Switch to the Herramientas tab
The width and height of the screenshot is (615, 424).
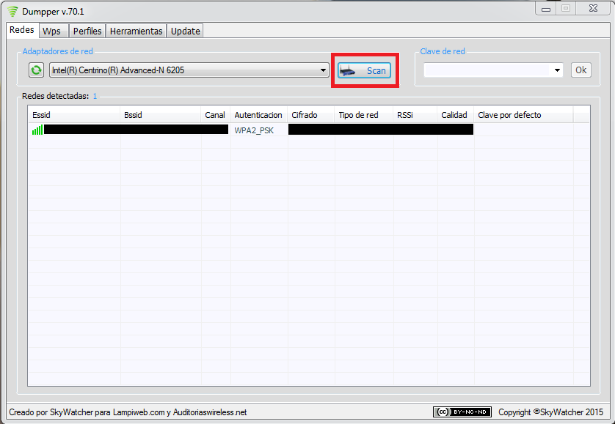coord(135,31)
